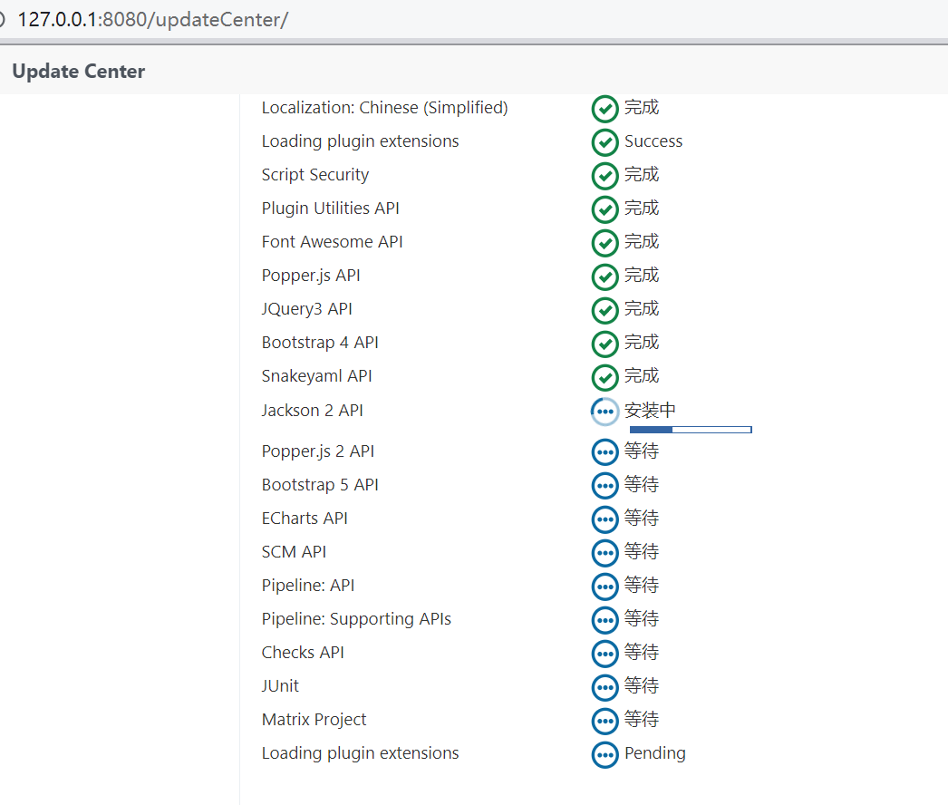Image resolution: width=948 pixels, height=805 pixels.
Task: Click the installing spinner icon for Jackson 2 API
Action: coord(605,412)
